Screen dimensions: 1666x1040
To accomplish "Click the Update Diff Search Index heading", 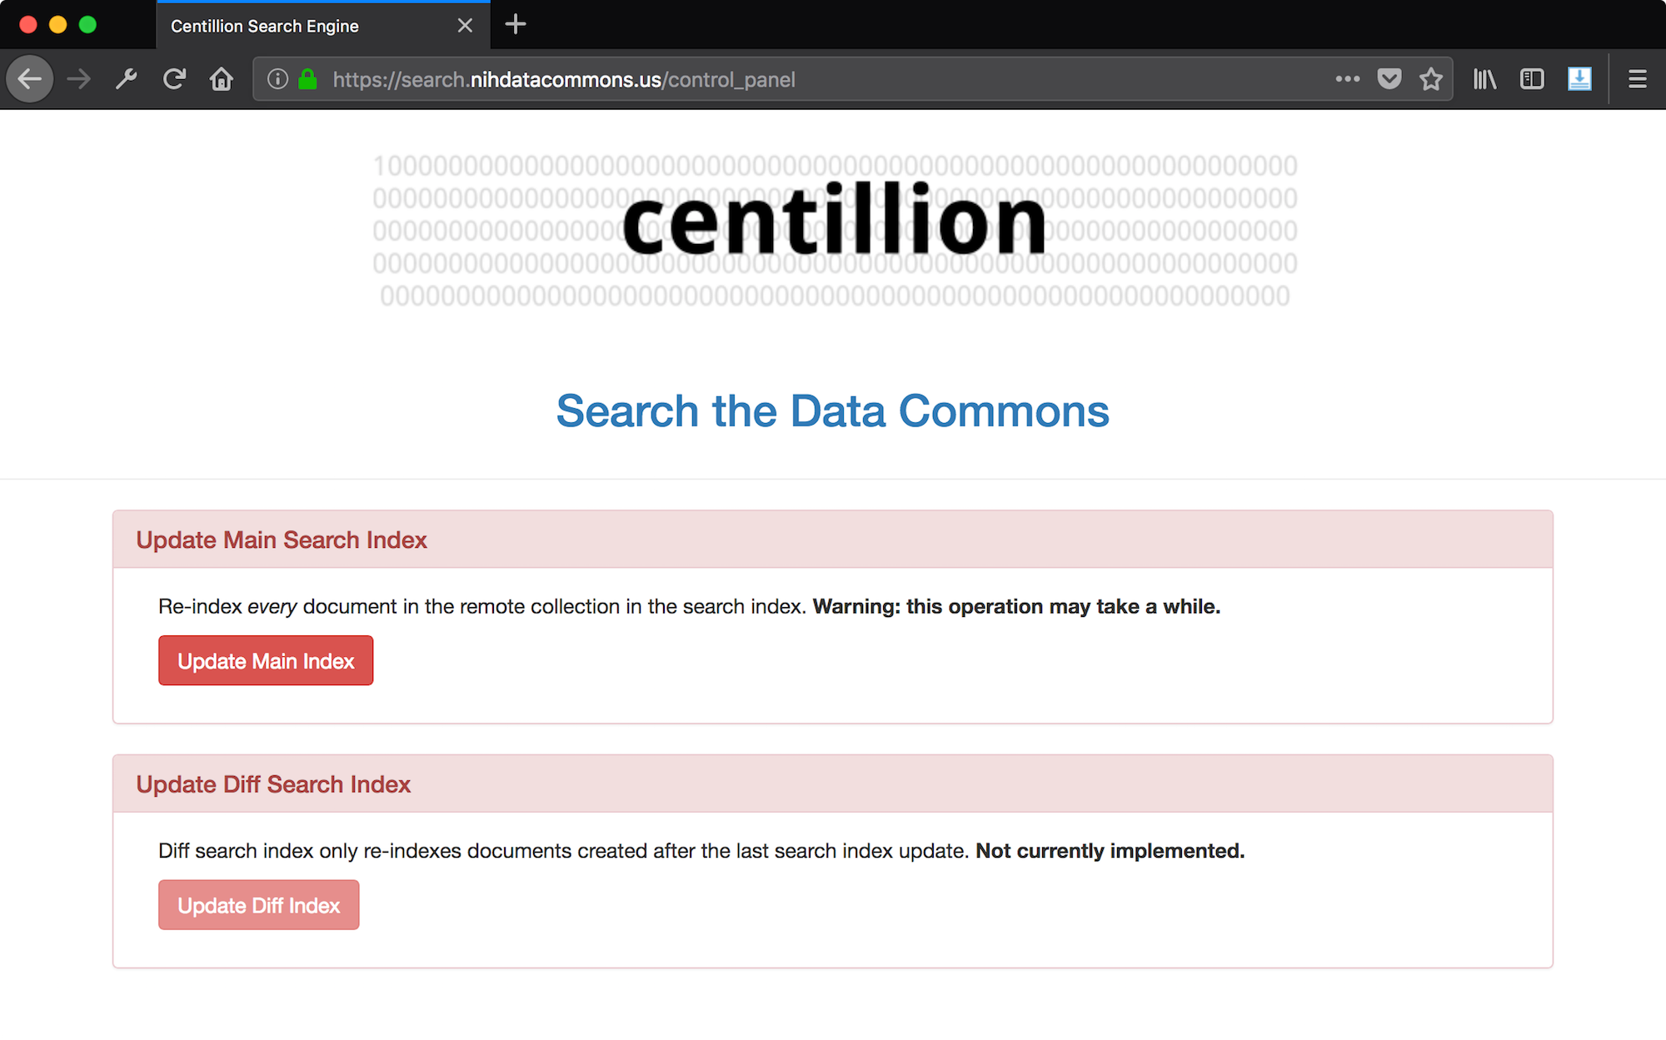I will pos(273,784).
